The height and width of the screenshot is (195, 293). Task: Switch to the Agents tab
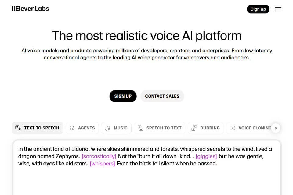(x=82, y=128)
